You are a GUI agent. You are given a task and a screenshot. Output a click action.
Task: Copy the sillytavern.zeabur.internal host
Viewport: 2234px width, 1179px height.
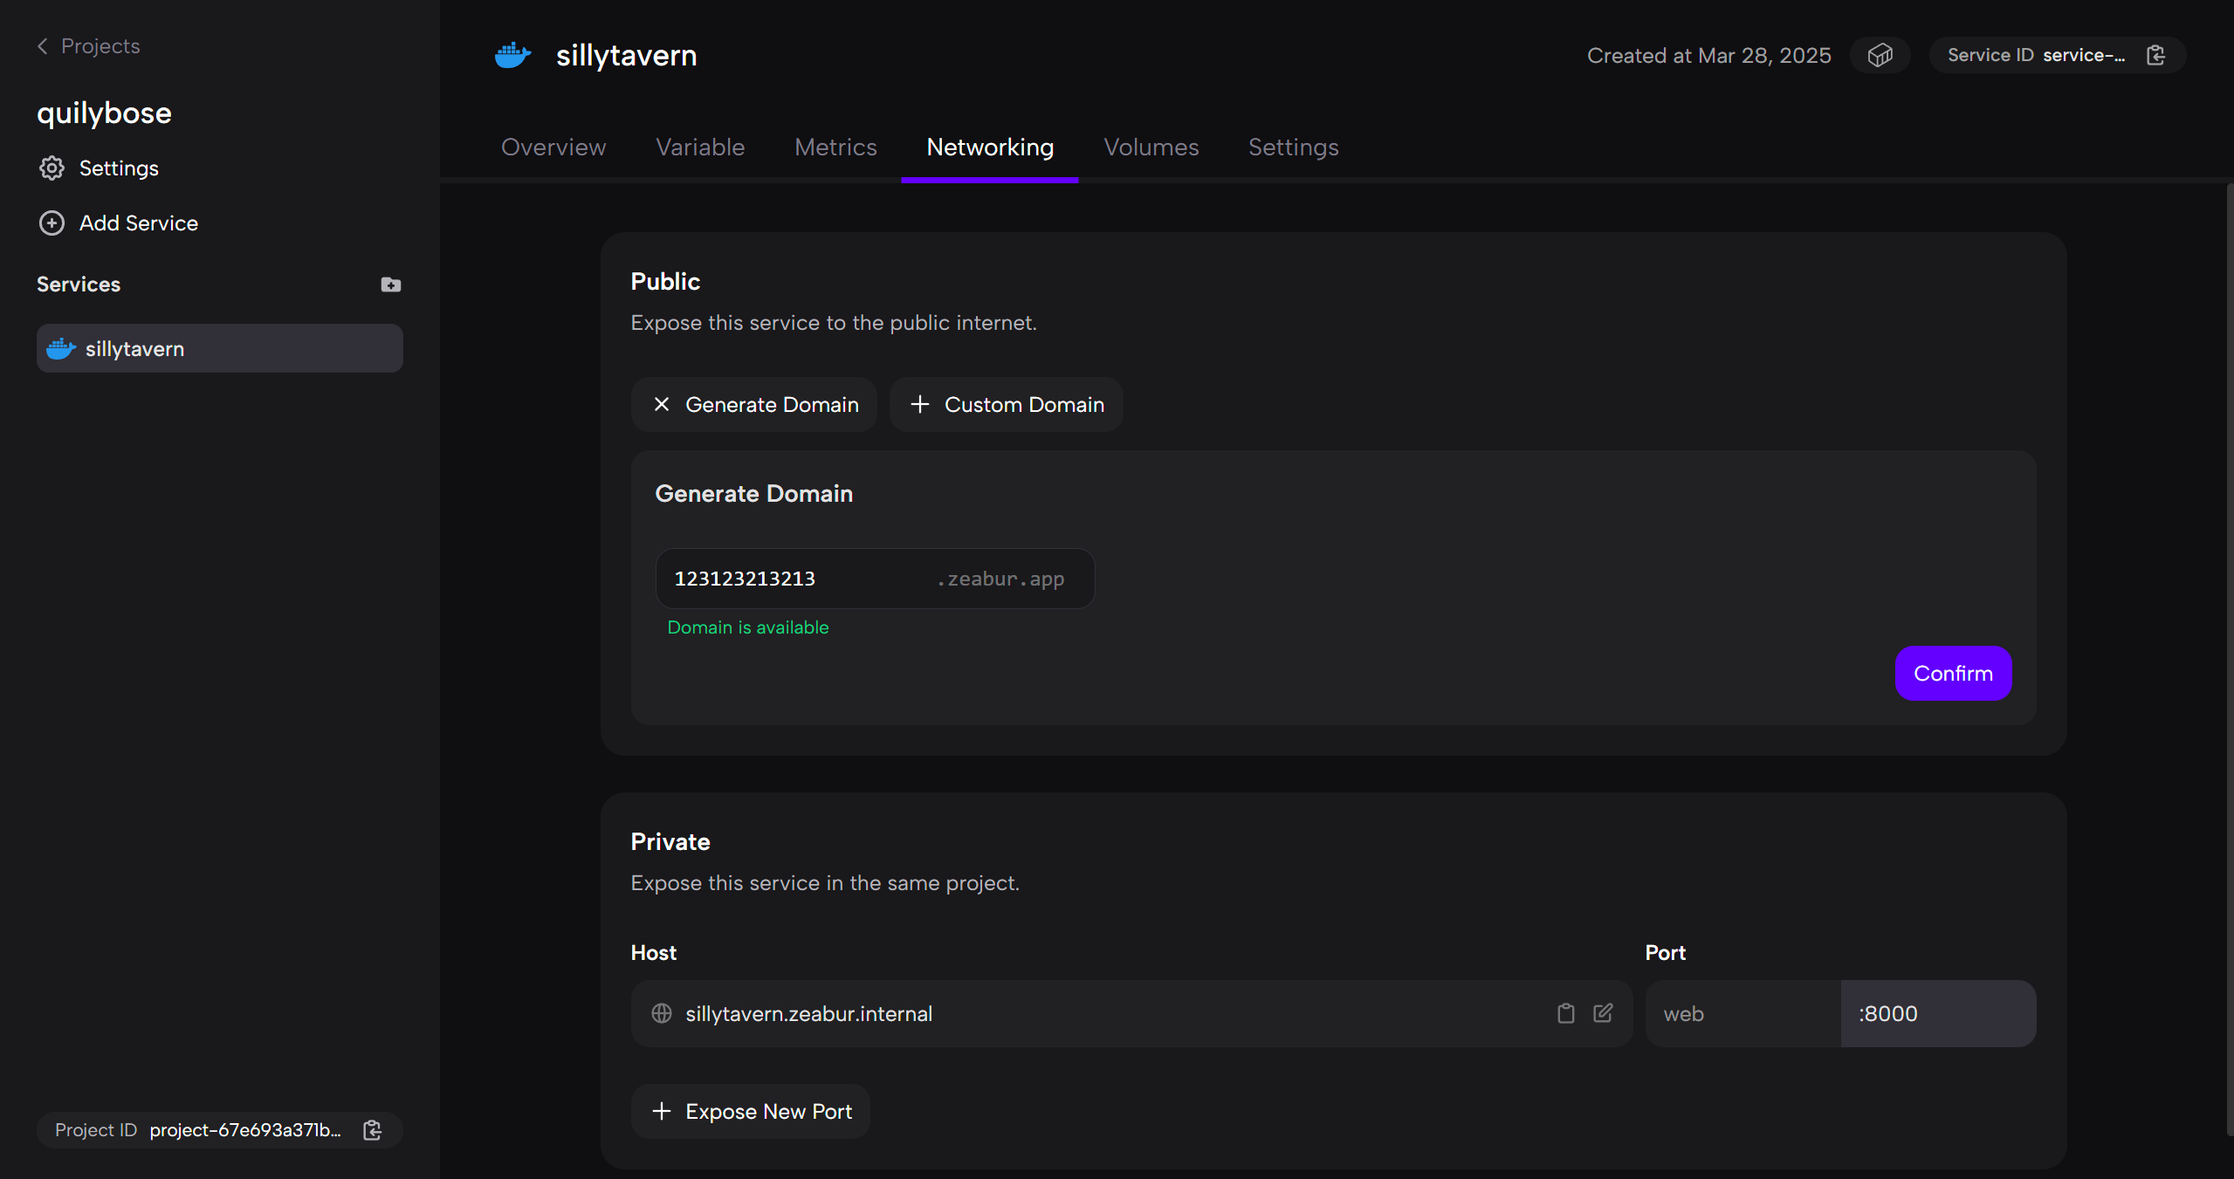point(1565,1013)
